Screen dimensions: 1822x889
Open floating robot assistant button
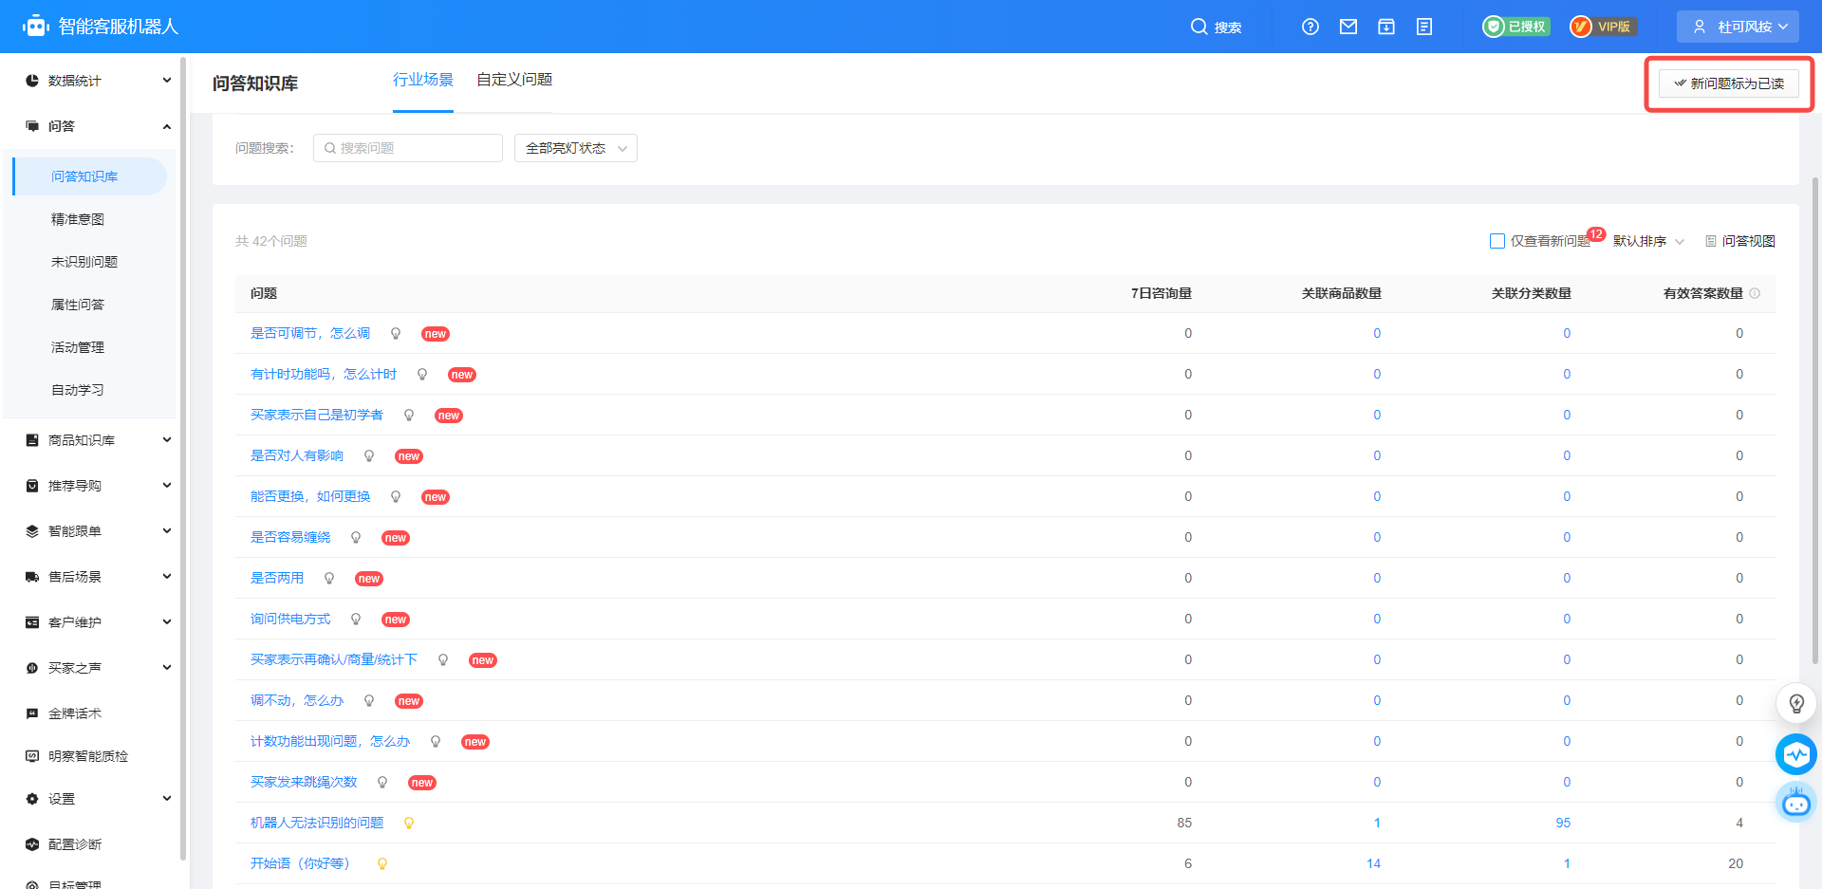click(1796, 803)
